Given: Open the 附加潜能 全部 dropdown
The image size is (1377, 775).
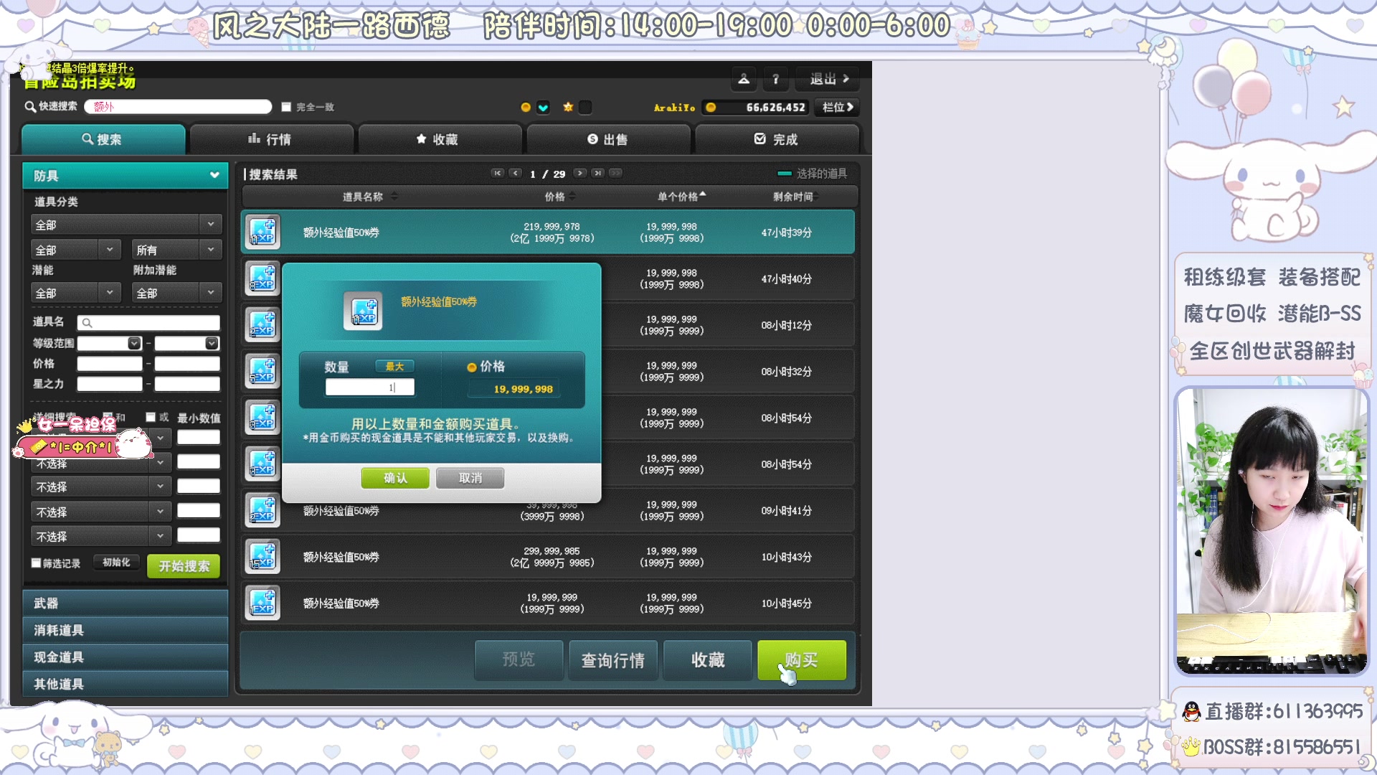Looking at the screenshot, I should [177, 293].
